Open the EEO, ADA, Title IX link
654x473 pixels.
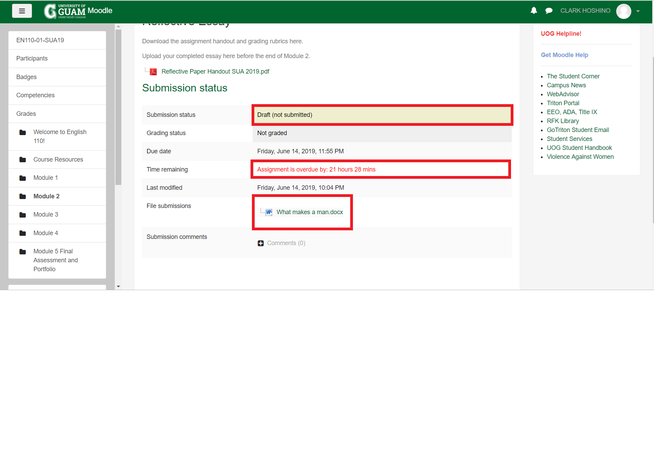[x=572, y=112]
